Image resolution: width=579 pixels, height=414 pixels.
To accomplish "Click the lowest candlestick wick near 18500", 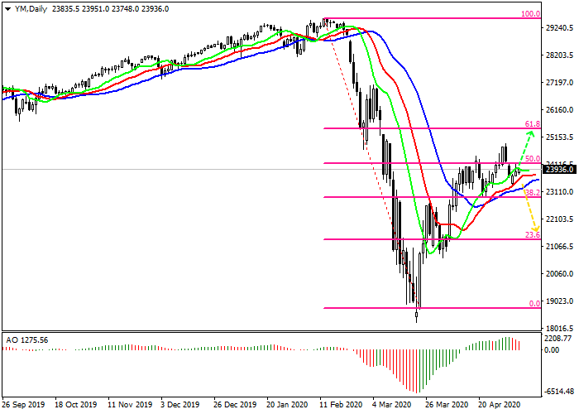I will coord(417,318).
